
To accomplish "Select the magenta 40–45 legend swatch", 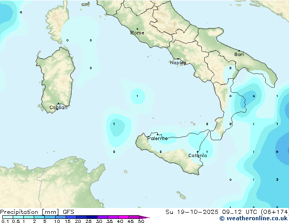I will 124,217.
